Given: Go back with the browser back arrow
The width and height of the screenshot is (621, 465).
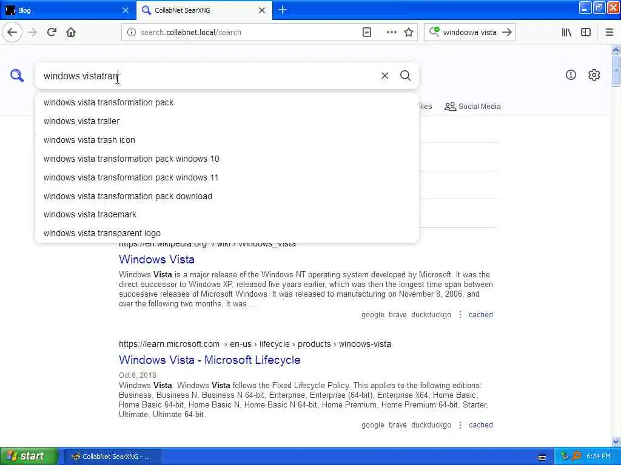Looking at the screenshot, I should tap(12, 33).
